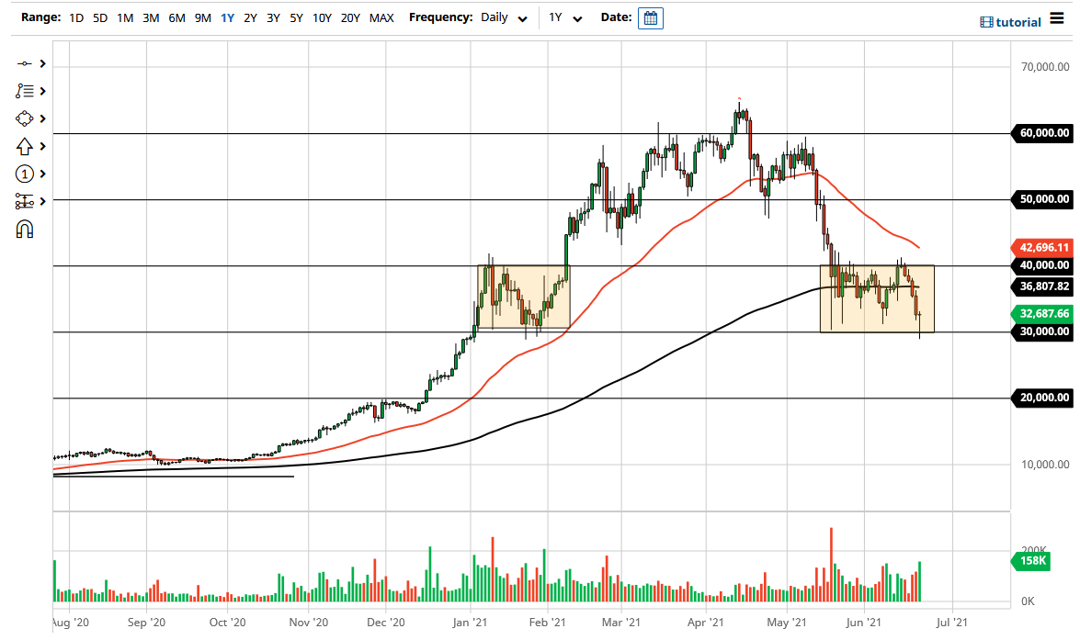The image size is (1080, 640).
Task: Click the arrow annotation tool
Action: [25, 146]
